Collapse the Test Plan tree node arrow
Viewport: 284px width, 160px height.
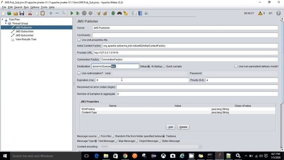click(x=3, y=19)
